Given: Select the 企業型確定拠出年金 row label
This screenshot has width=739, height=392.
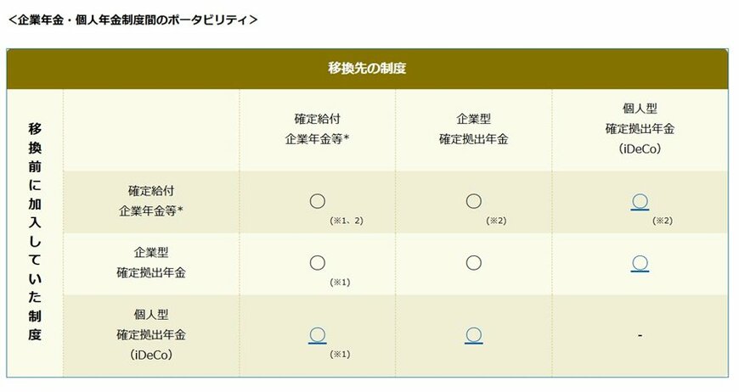Looking at the screenshot, I should pyautogui.click(x=150, y=262).
